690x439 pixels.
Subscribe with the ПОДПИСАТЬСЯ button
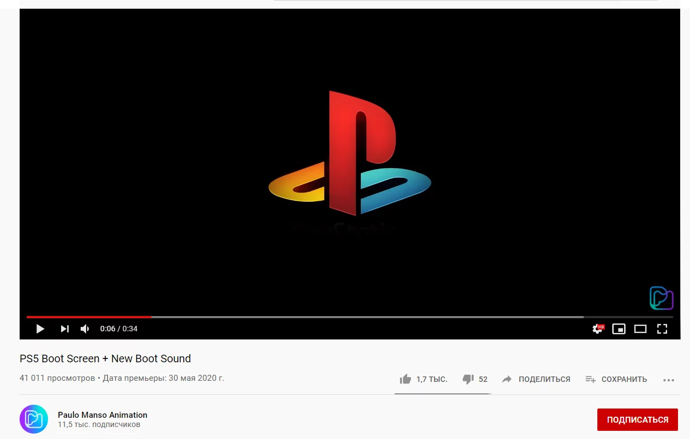[x=638, y=420]
